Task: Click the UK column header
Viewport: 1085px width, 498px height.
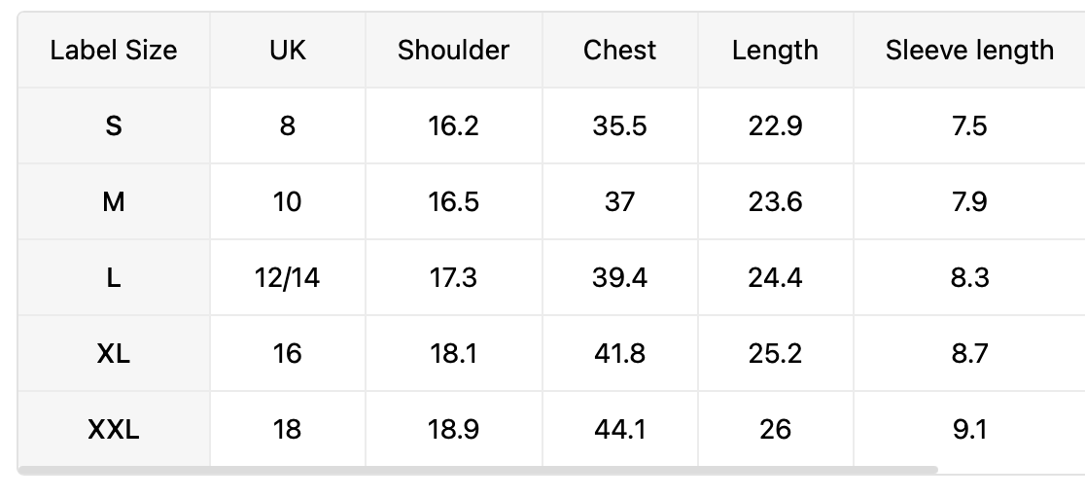Action: click(288, 50)
